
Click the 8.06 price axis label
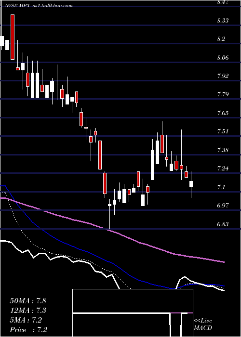click(x=223, y=58)
